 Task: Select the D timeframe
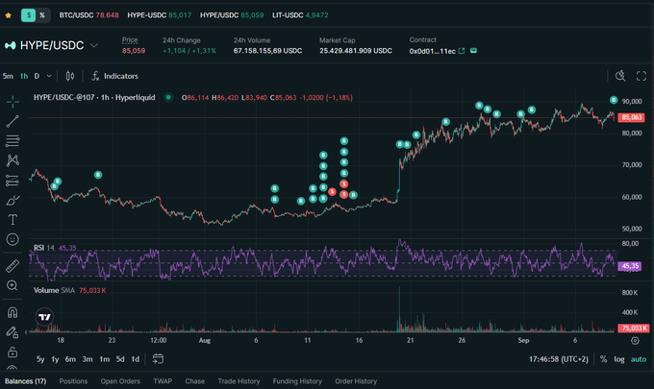click(37, 76)
